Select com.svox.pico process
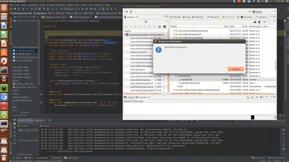The height and width of the screenshot is (162, 289). 138,69
